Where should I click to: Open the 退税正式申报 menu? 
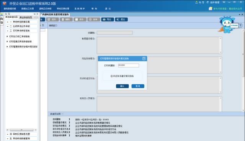click(45, 8)
